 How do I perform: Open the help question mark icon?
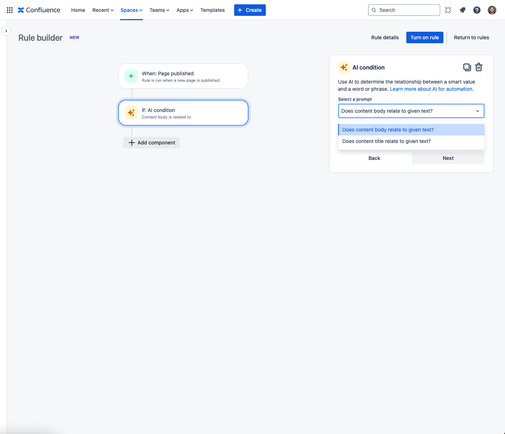477,10
